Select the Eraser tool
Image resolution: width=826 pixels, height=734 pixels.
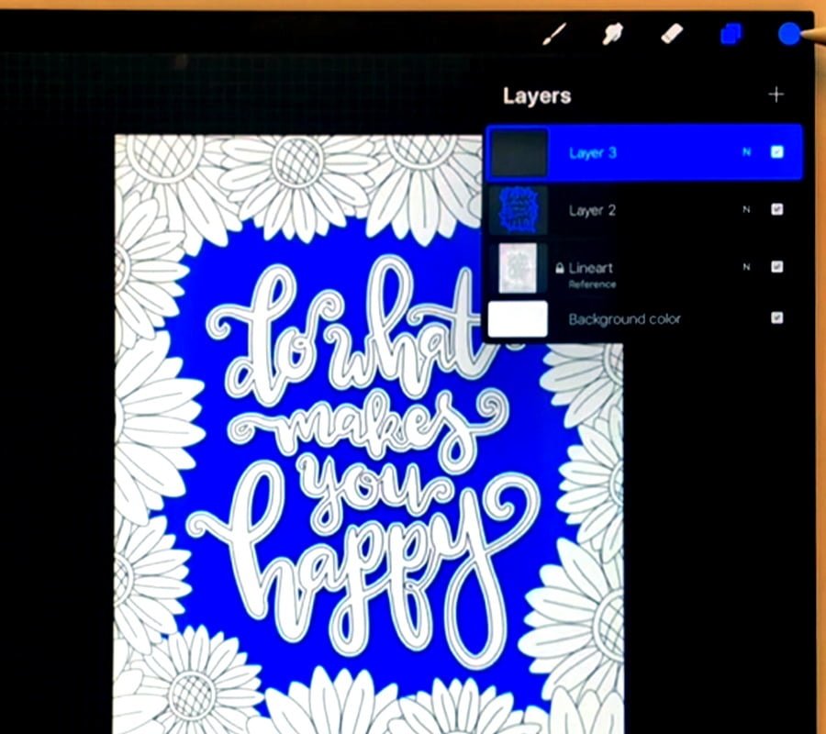[x=672, y=34]
